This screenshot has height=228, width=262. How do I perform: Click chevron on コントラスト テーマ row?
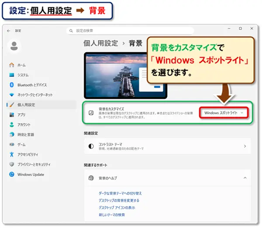click(x=245, y=146)
